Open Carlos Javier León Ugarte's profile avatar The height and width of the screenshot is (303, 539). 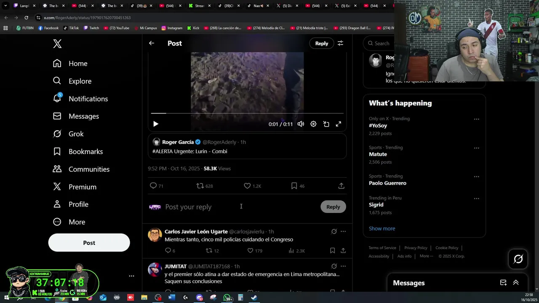[x=155, y=235]
